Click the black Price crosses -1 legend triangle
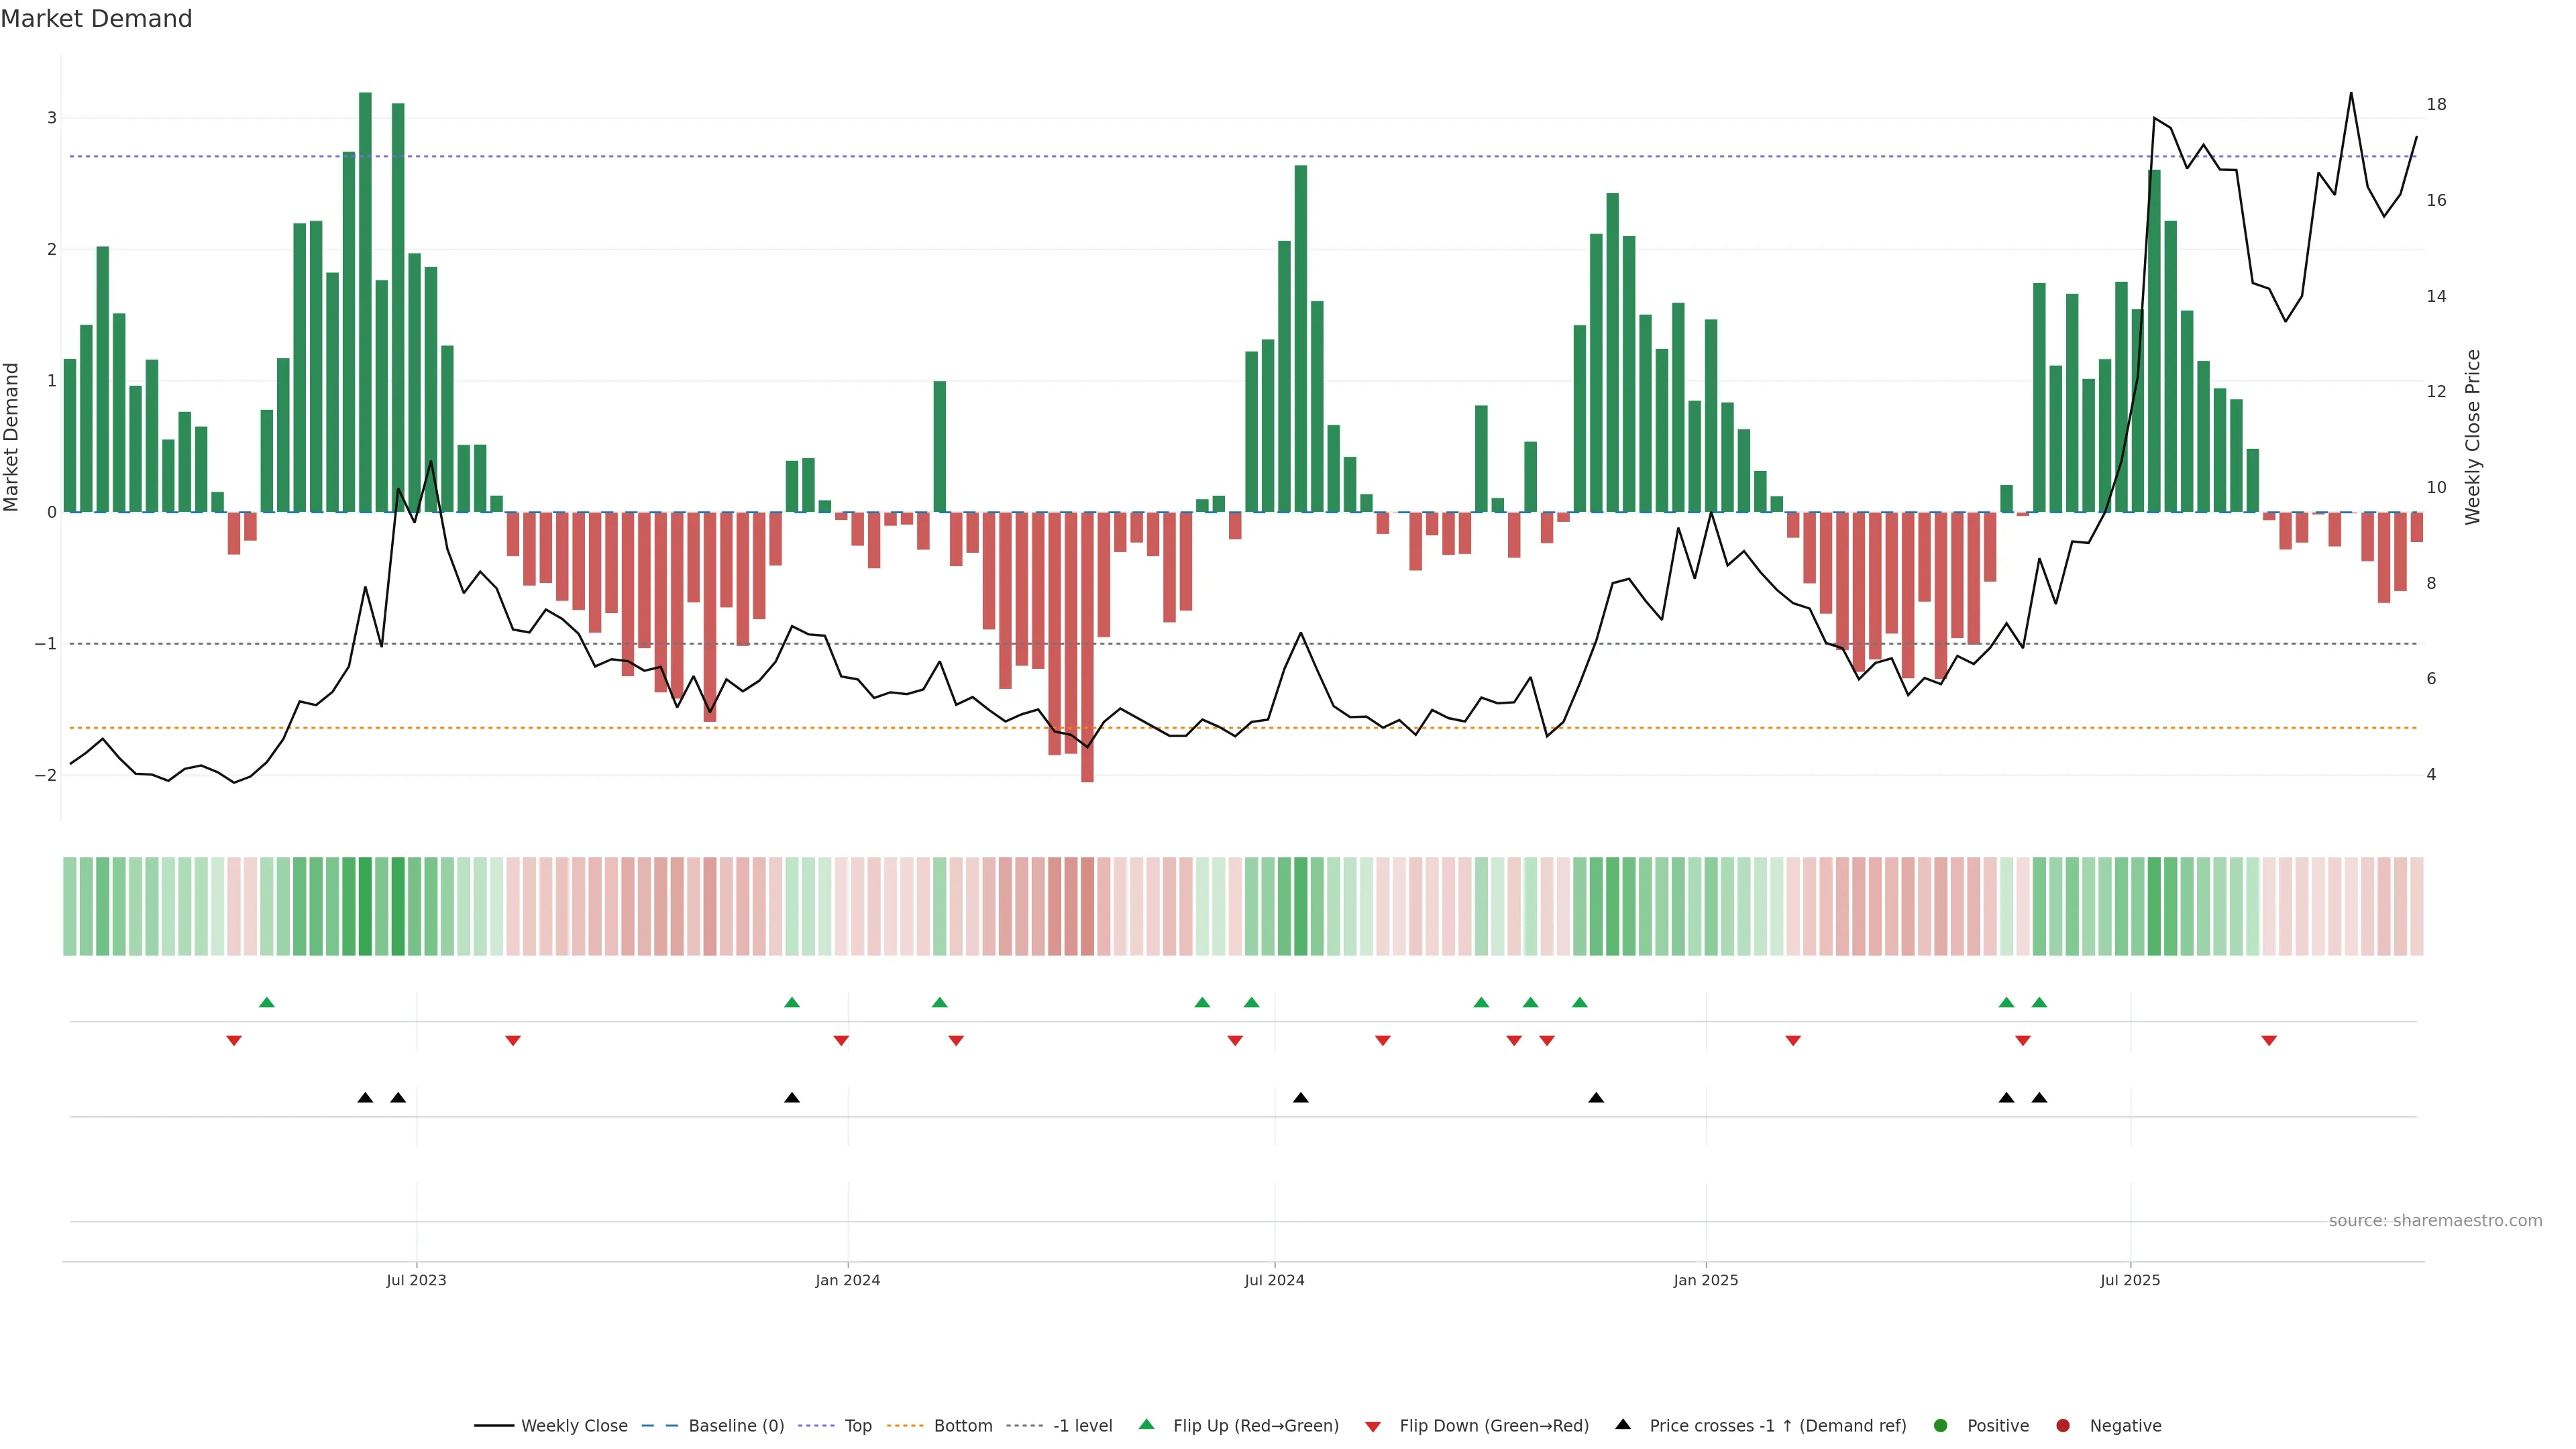The width and height of the screenshot is (2576, 1449). click(x=1622, y=1424)
